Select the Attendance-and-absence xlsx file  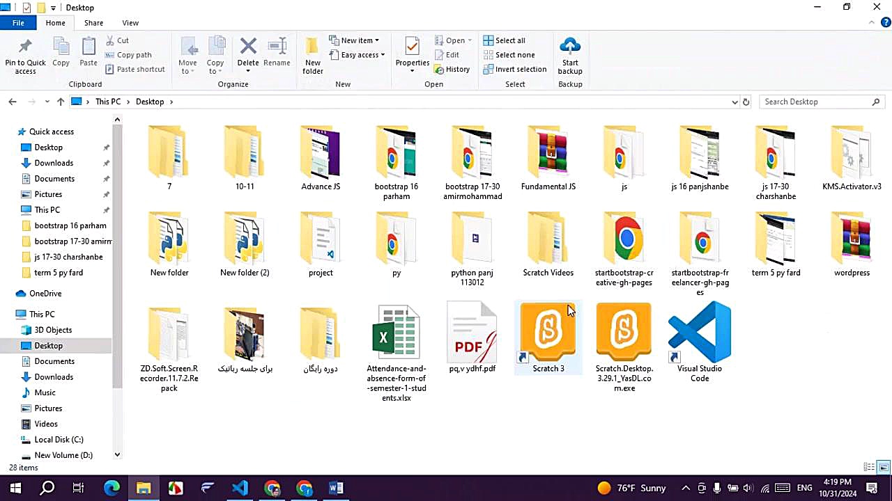click(396, 334)
